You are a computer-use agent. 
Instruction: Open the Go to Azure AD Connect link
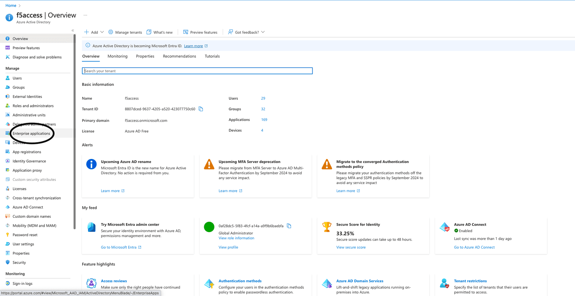click(x=474, y=247)
